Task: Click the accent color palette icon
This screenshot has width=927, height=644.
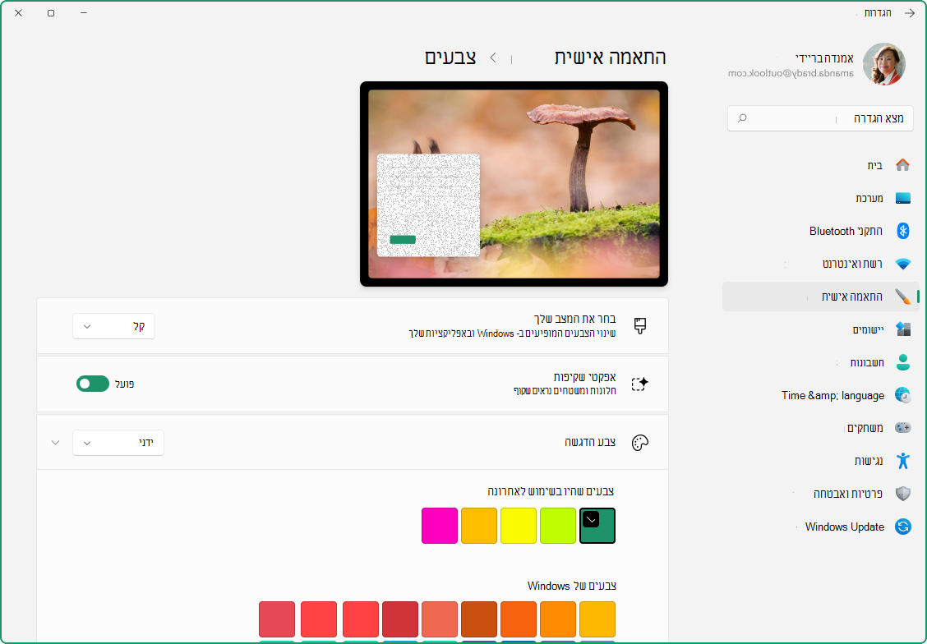Action: point(639,443)
